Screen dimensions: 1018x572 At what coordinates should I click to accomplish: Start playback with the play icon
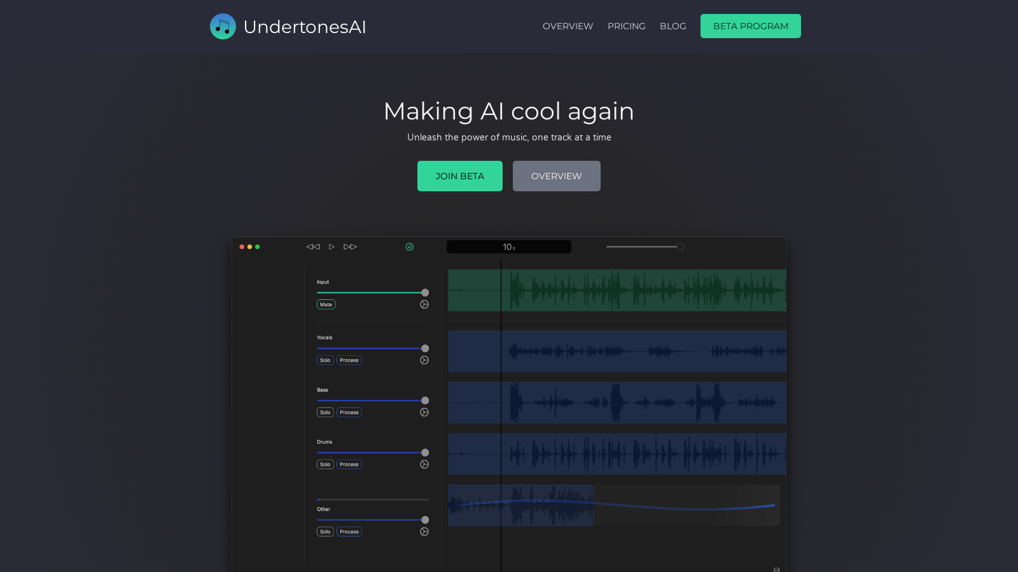click(331, 247)
